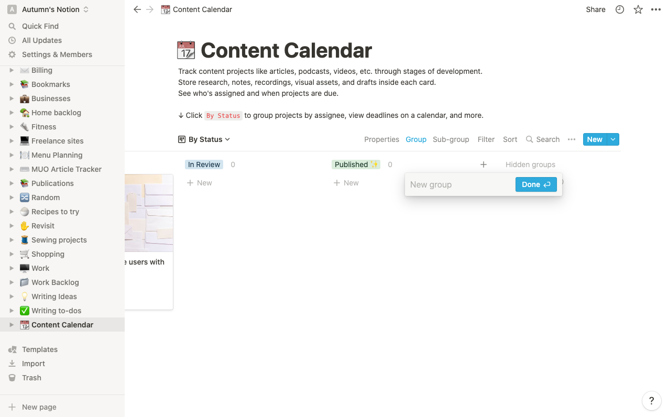Viewport: 668px width, 417px height.
Task: Click Share at the top right
Action: (x=596, y=9)
